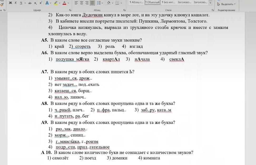Toggle strikethrough text formatting

pos(30,3)
